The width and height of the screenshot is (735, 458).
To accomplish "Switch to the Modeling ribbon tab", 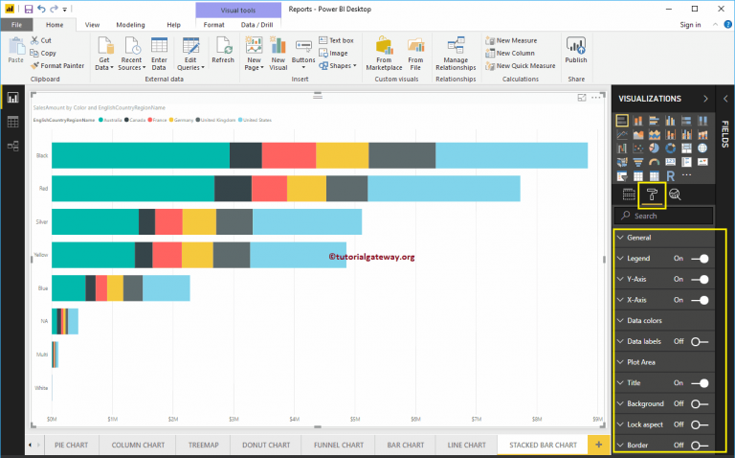I will (130, 24).
